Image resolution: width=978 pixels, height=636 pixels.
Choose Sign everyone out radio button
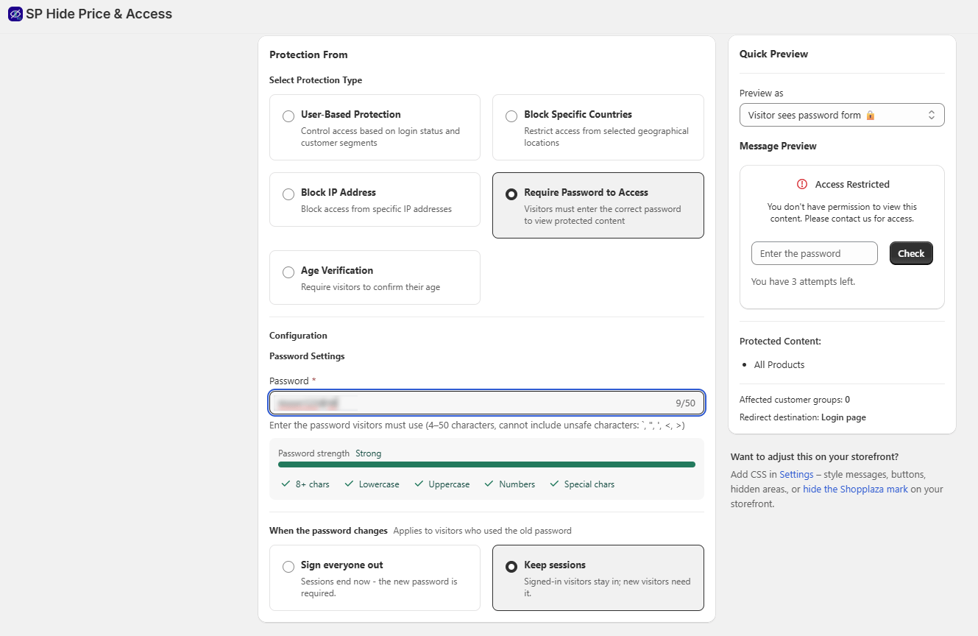tap(288, 567)
